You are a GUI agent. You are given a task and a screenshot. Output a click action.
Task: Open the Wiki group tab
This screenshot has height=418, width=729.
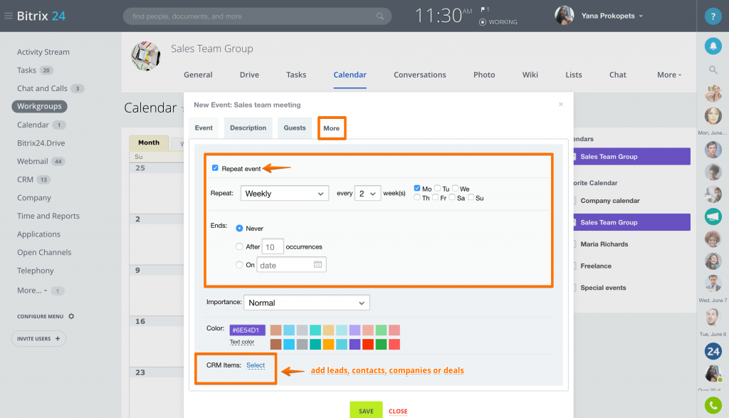[530, 75]
